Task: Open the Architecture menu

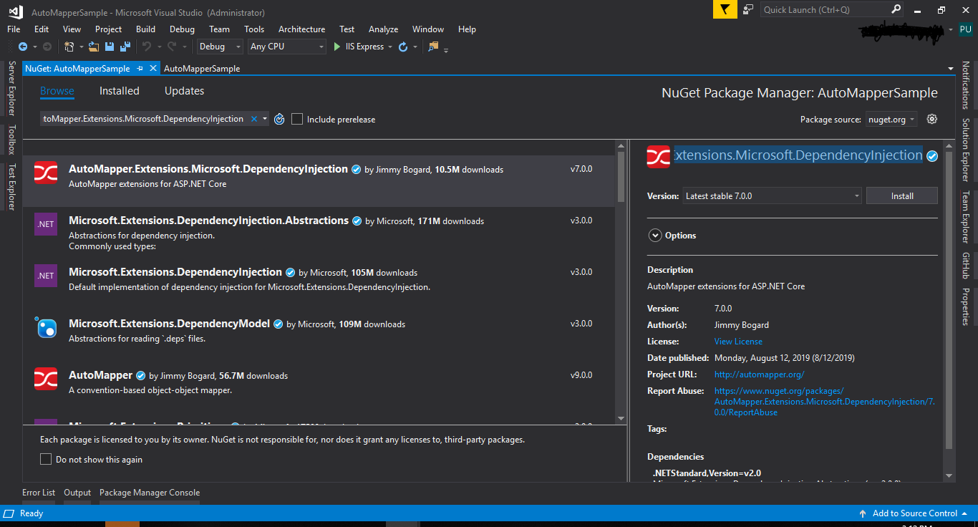Action: coord(301,29)
